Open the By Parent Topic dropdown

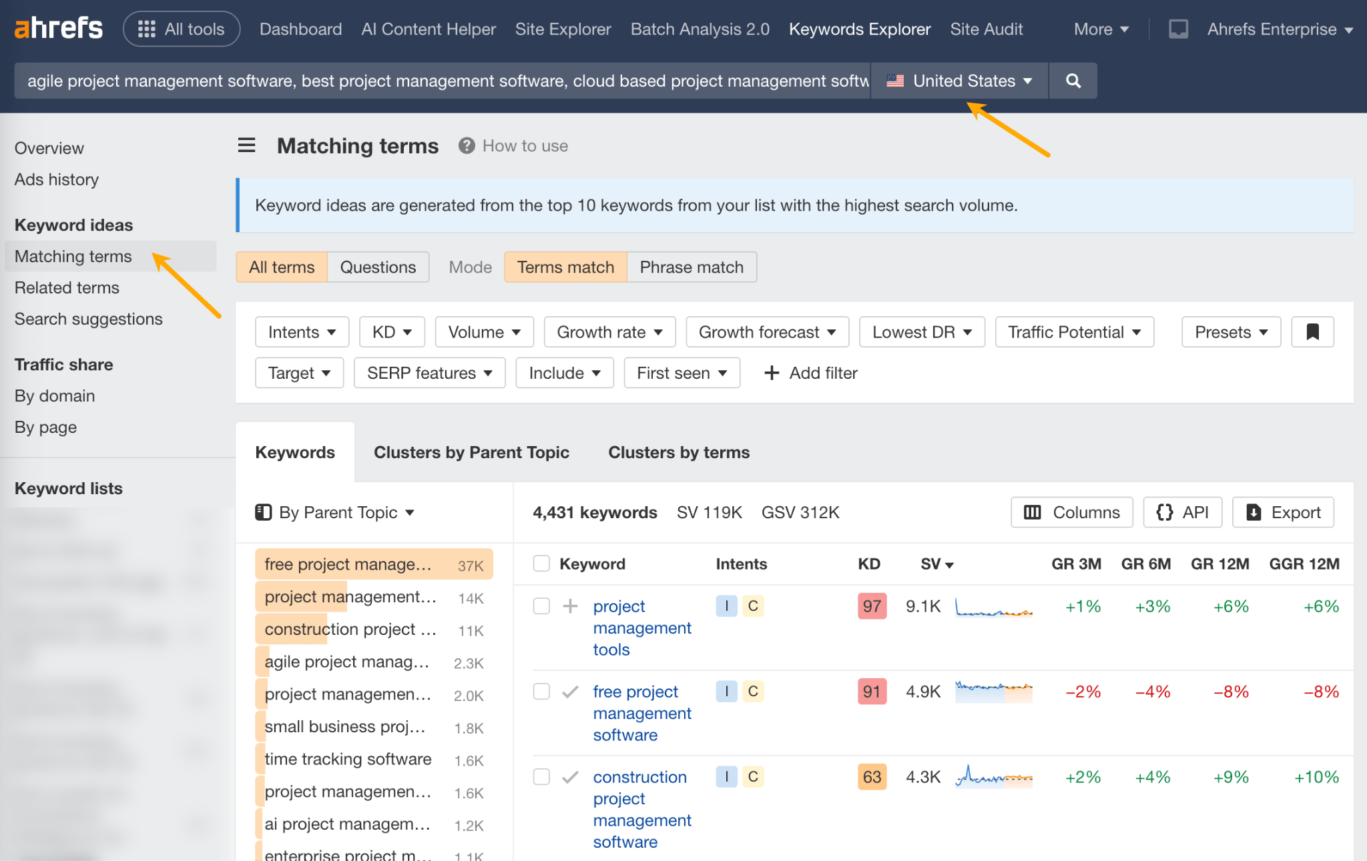click(x=336, y=512)
